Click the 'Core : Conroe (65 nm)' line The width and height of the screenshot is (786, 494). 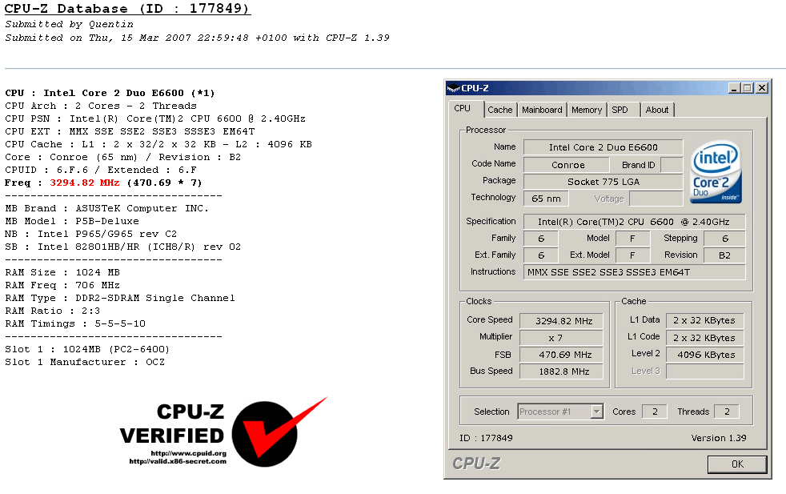pyautogui.click(x=122, y=157)
